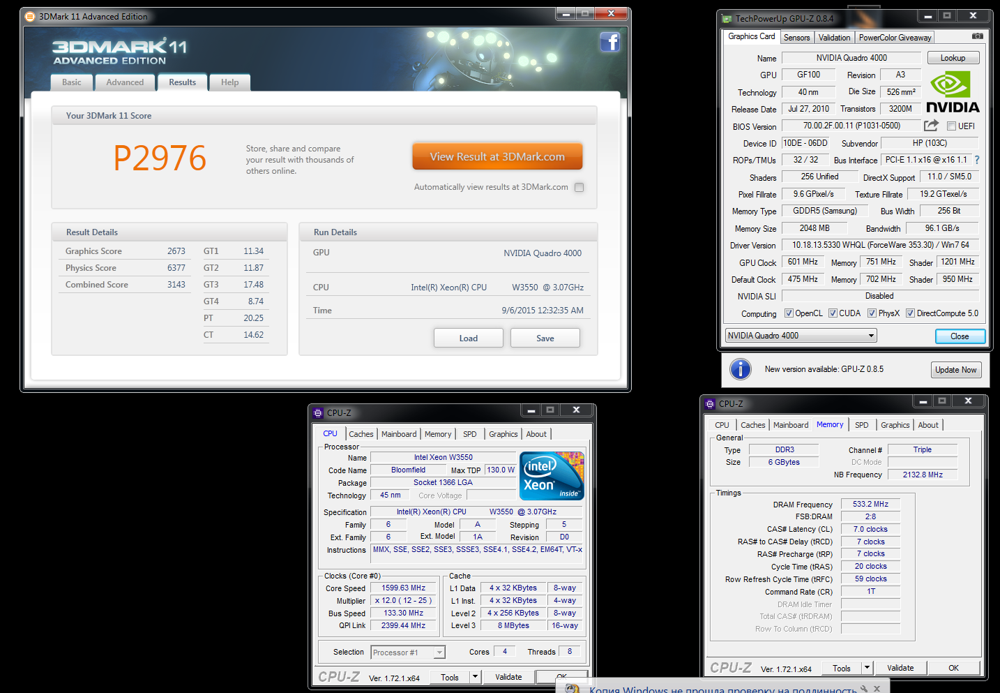The image size is (1000, 693).
Task: Click the 3DMark 11 title bar icon
Action: pos(31,17)
